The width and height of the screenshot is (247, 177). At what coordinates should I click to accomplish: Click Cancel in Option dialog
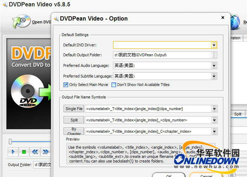pyautogui.click(x=206, y=175)
